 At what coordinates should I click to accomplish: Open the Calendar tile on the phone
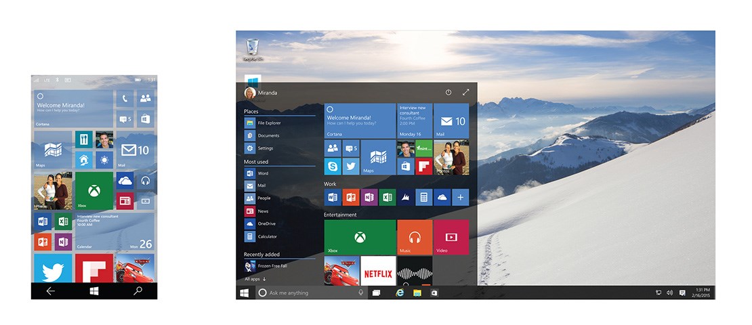point(114,232)
